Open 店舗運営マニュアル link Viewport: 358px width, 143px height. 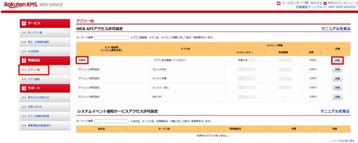click(x=309, y=7)
